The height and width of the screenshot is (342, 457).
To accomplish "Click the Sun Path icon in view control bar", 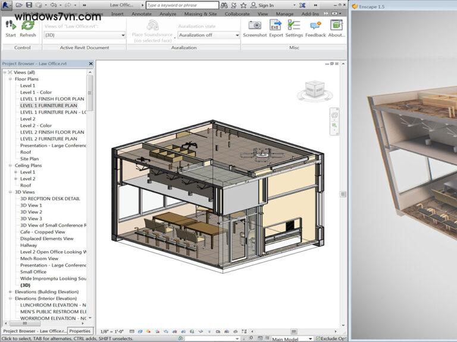I will pos(149,331).
